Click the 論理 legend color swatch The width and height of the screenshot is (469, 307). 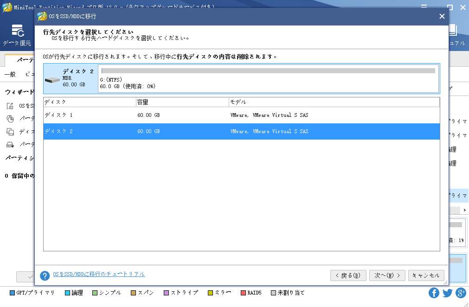pos(67,293)
